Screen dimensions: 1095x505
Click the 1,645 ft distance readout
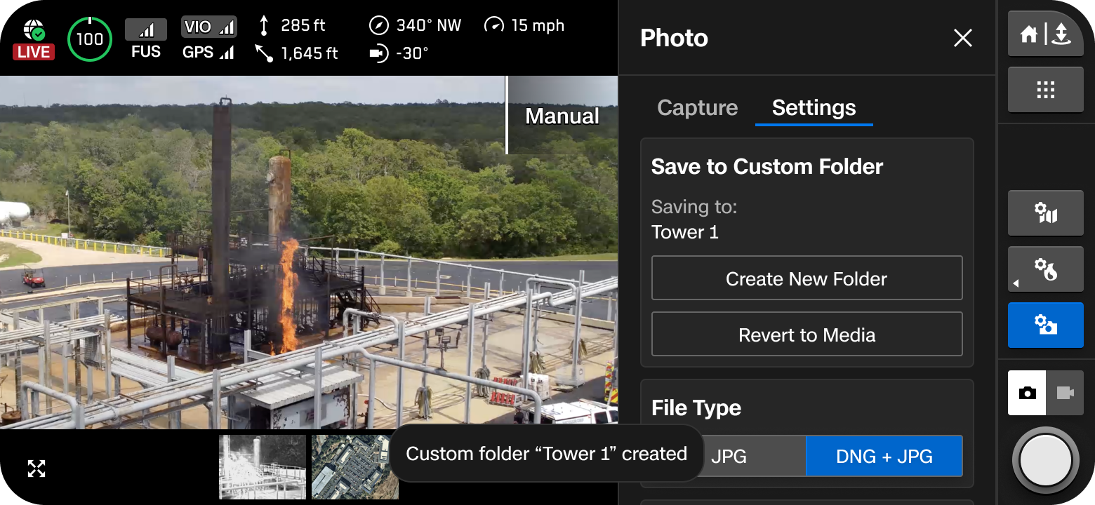[296, 53]
